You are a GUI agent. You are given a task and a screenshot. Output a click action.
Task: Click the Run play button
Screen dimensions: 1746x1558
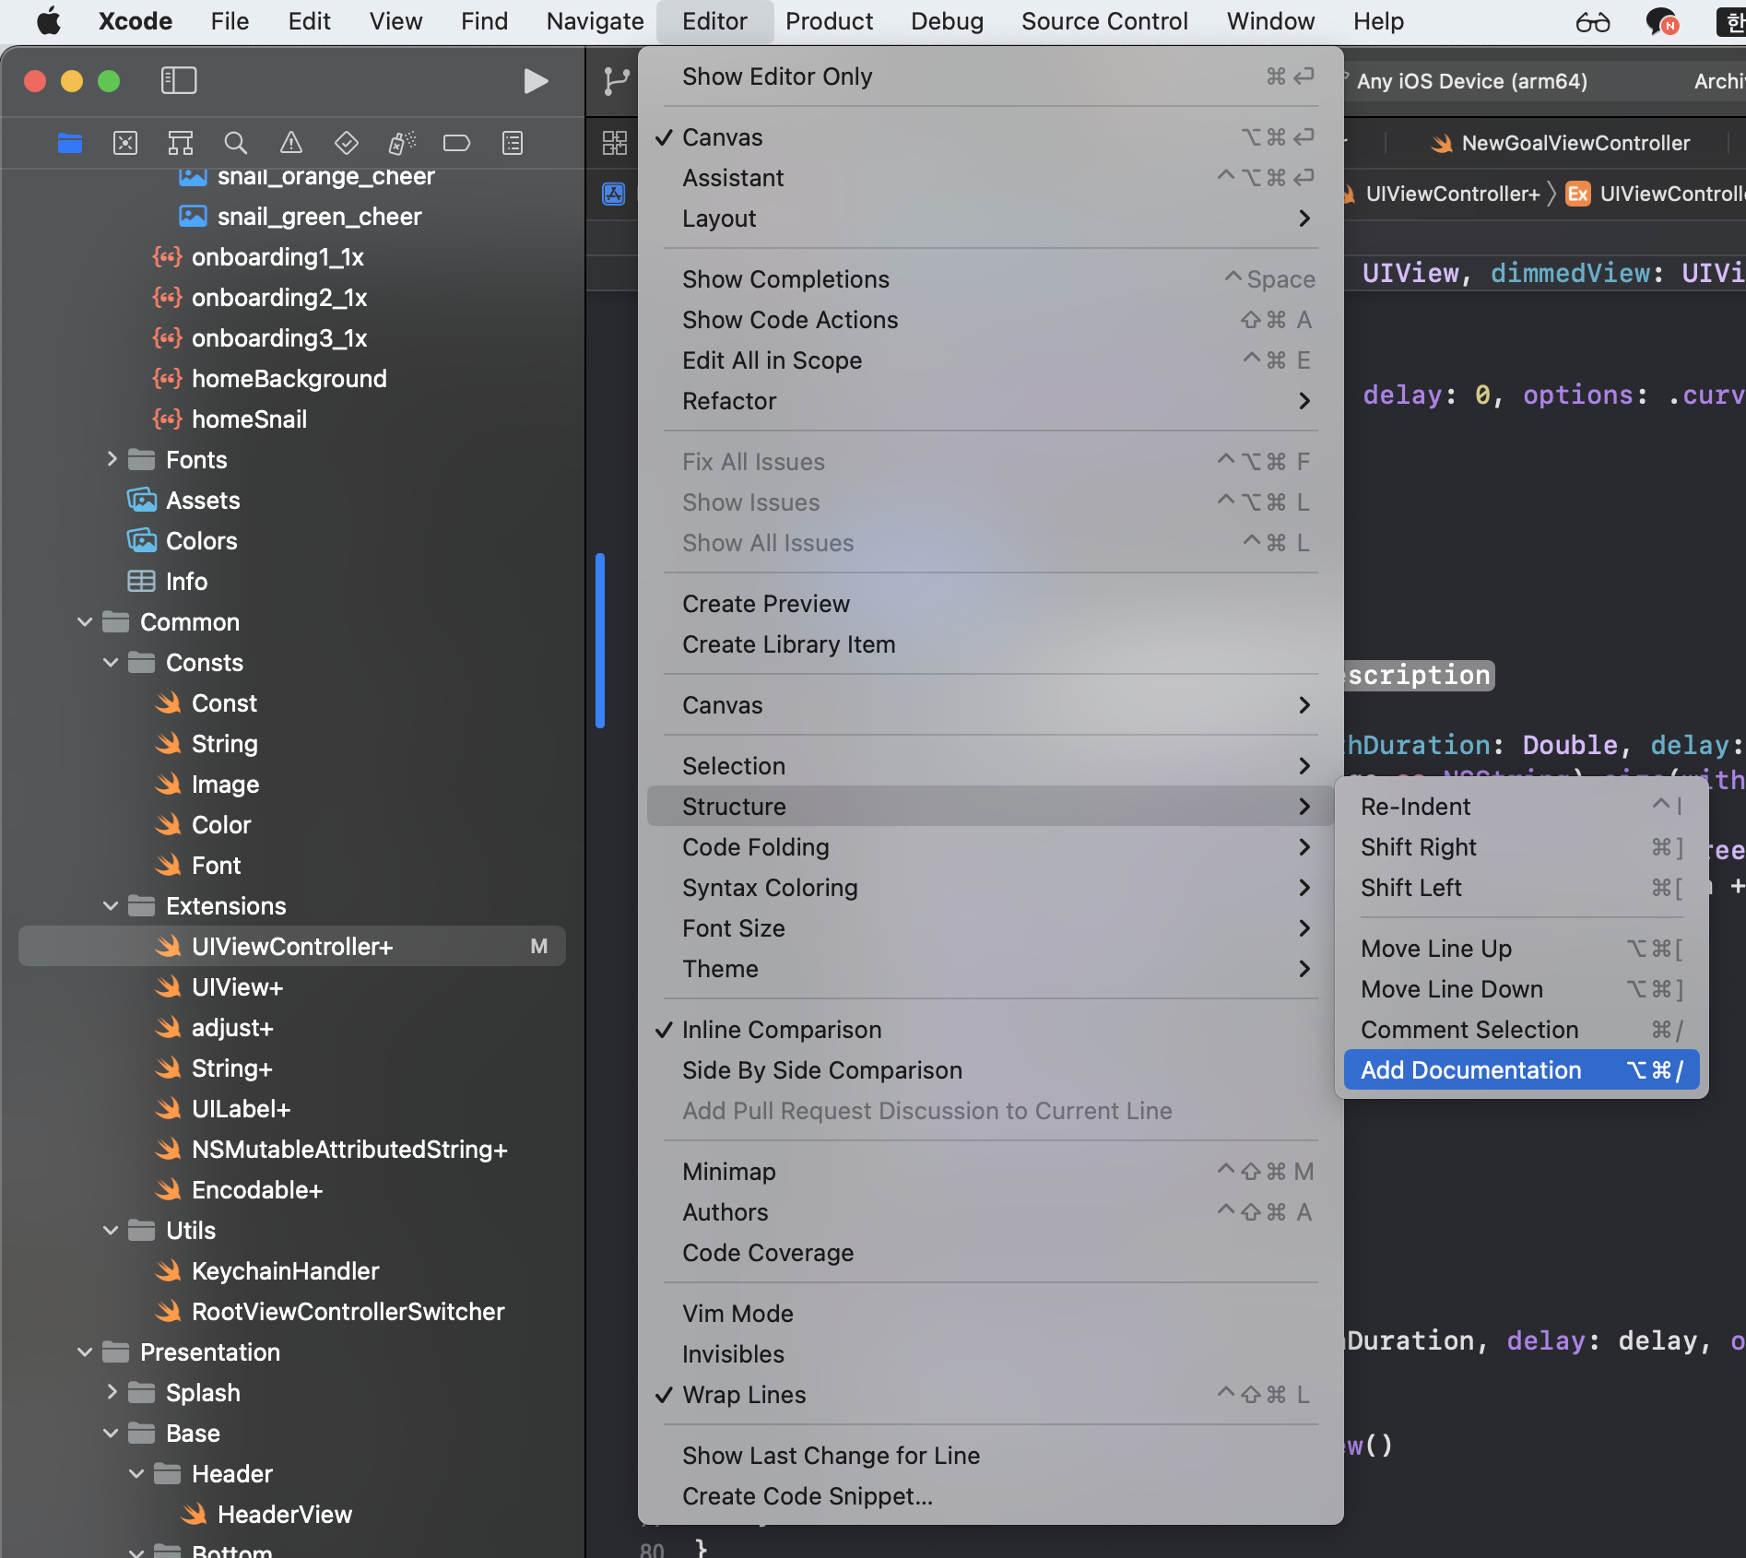click(536, 81)
